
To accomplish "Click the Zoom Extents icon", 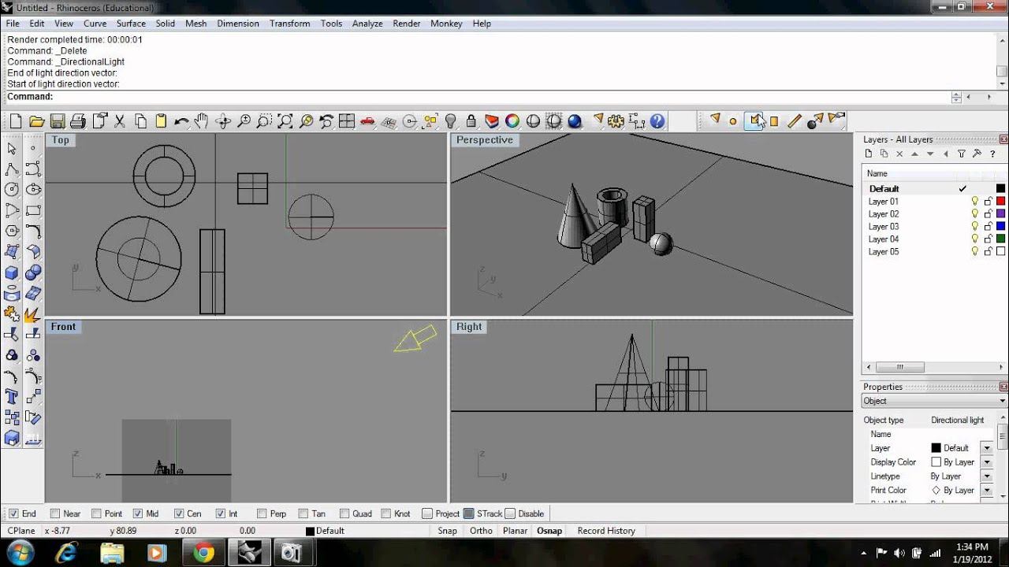I will (x=285, y=121).
